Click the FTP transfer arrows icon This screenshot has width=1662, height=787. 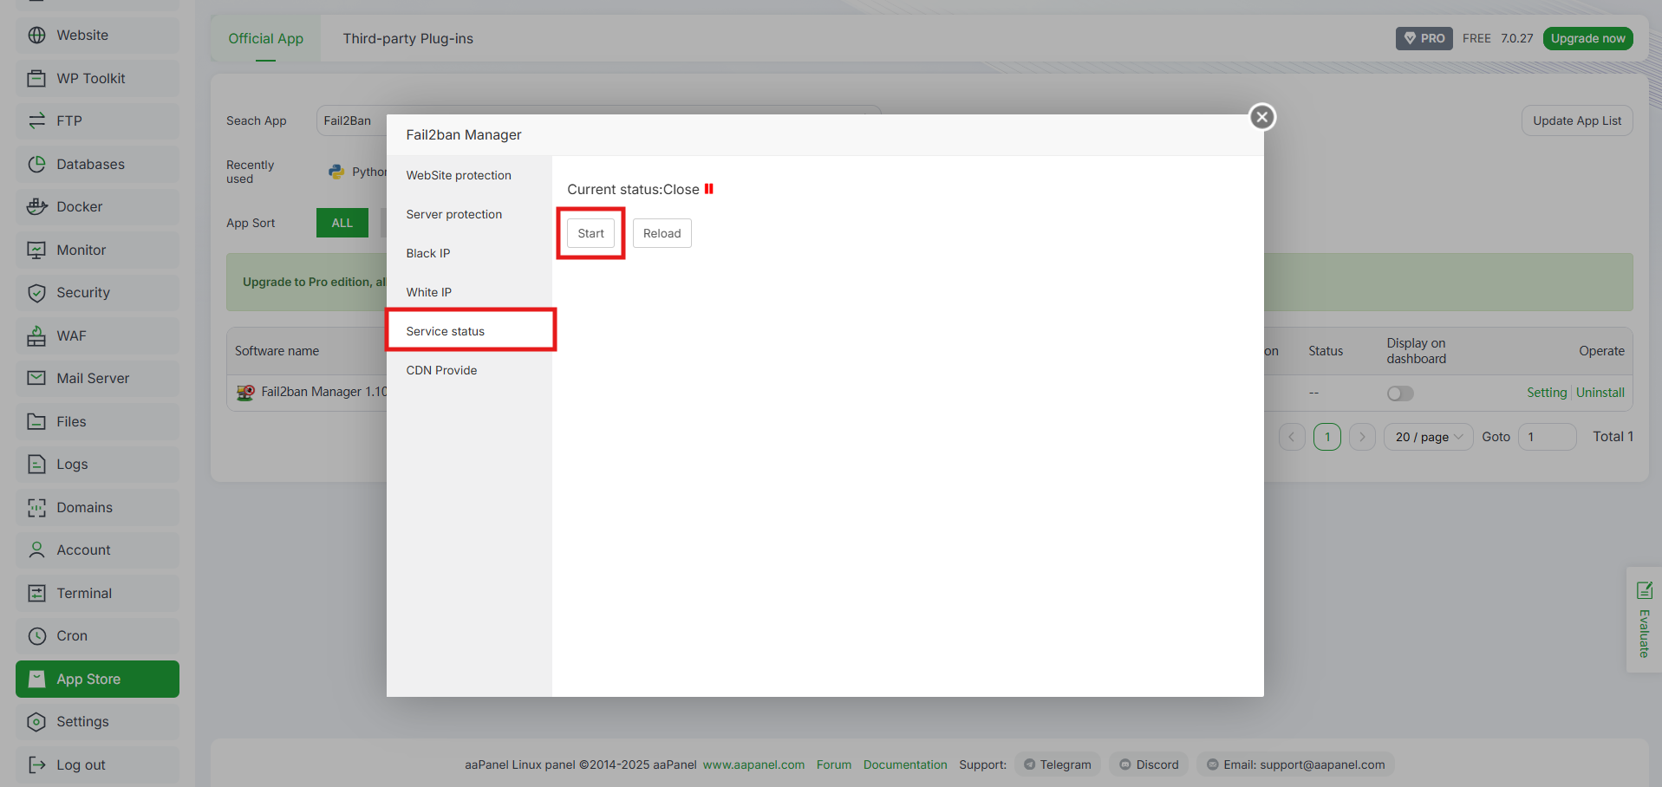(36, 121)
